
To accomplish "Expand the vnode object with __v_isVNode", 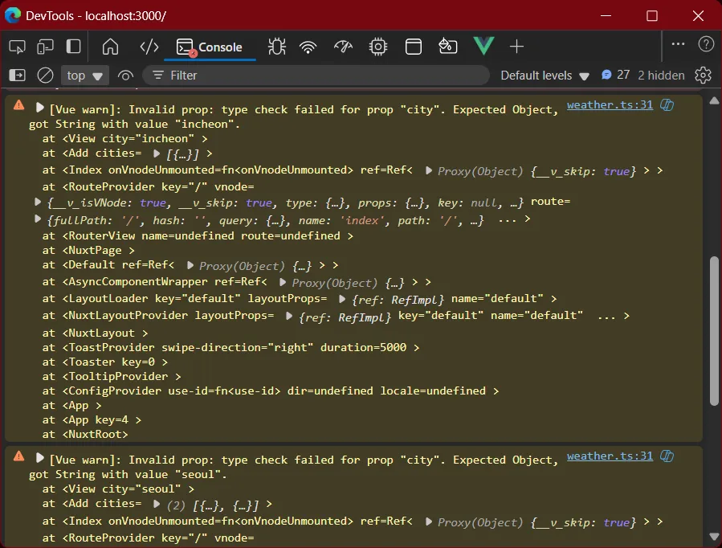I will pos(38,202).
